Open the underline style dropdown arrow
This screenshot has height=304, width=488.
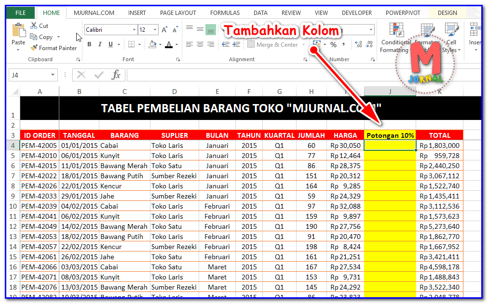point(119,45)
